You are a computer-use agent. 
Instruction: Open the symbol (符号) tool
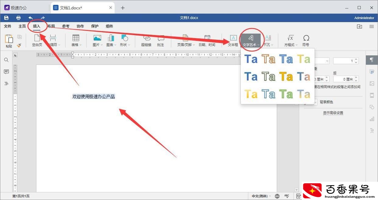[x=306, y=40]
